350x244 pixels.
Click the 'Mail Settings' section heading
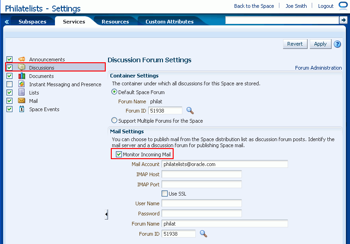127,131
